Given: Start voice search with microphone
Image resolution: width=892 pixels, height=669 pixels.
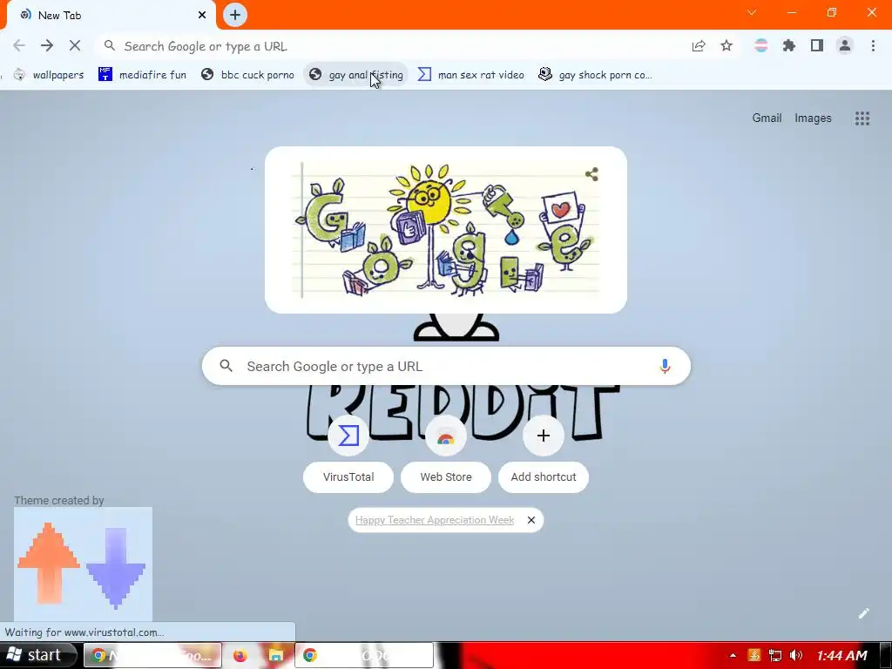Looking at the screenshot, I should coord(665,366).
